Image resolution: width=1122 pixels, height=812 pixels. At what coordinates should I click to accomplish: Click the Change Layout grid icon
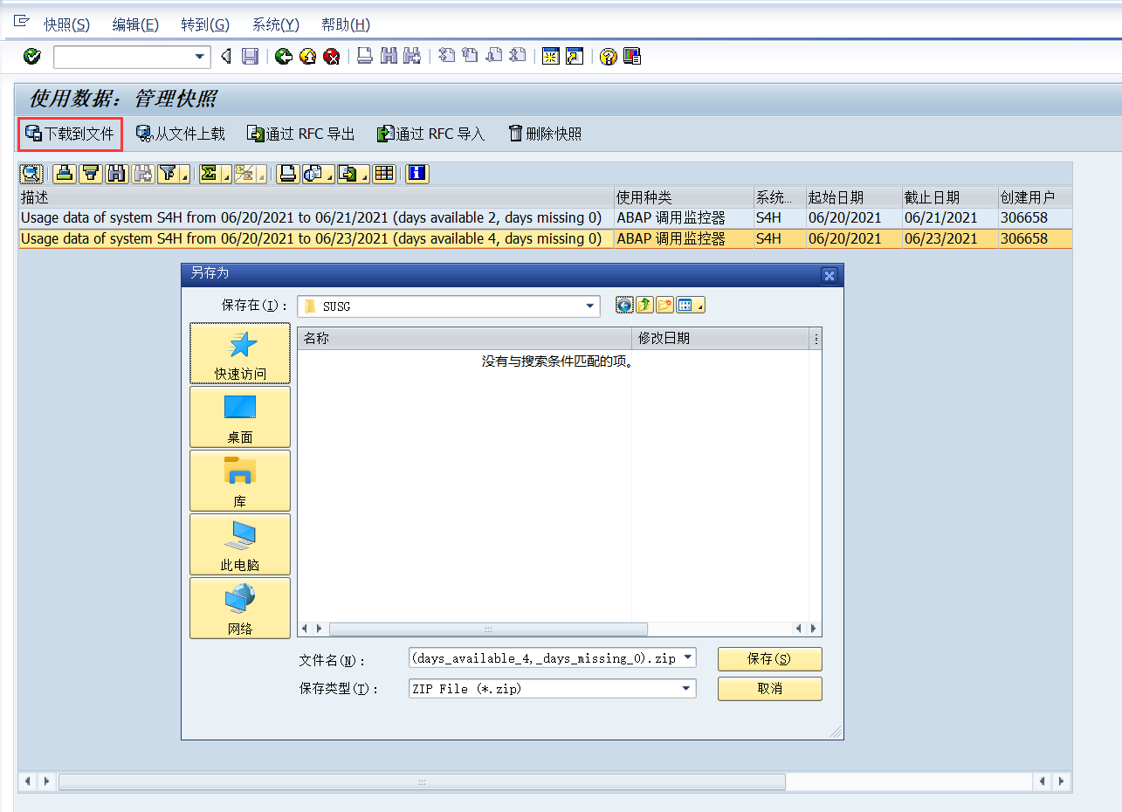click(383, 174)
